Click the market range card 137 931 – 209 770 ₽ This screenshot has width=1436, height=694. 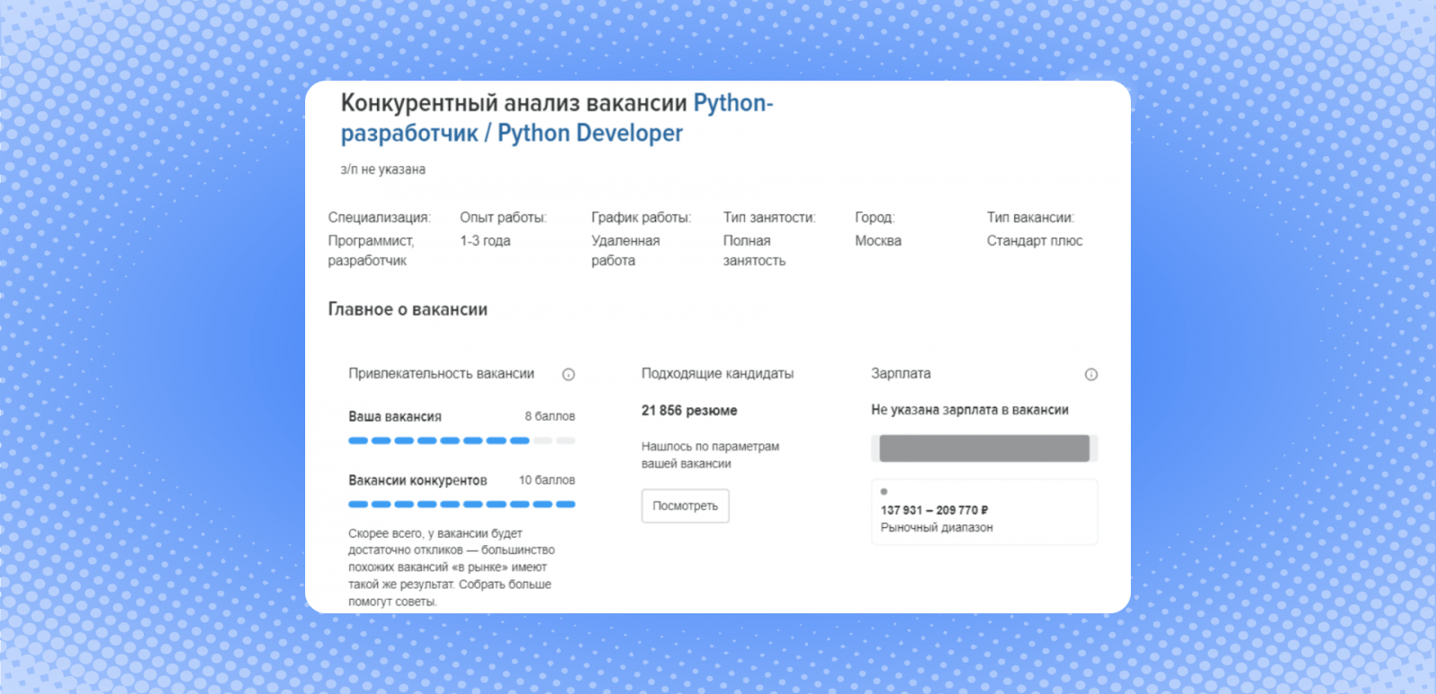pyautogui.click(x=984, y=512)
